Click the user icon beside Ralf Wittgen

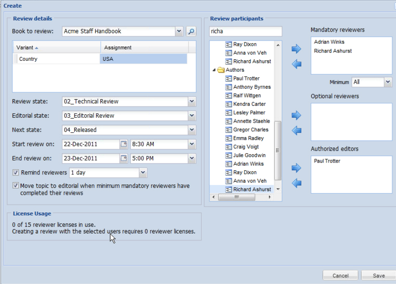click(228, 96)
